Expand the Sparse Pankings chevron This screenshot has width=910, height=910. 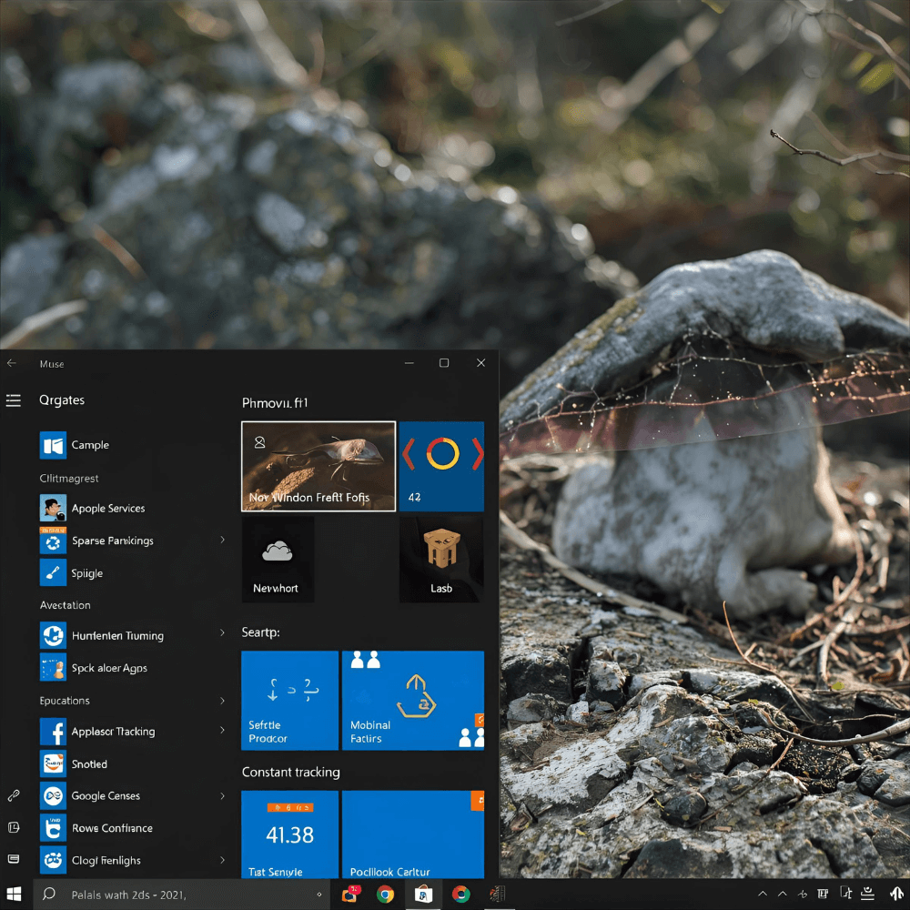[222, 541]
